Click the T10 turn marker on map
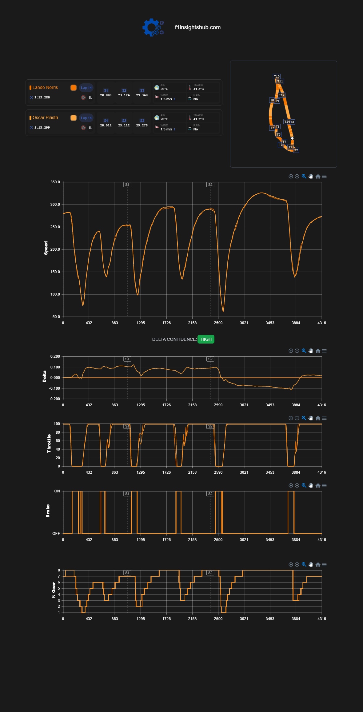 pyautogui.click(x=277, y=76)
